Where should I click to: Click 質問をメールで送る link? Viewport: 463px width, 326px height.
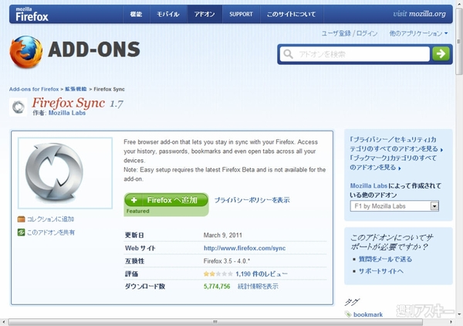[385, 260]
